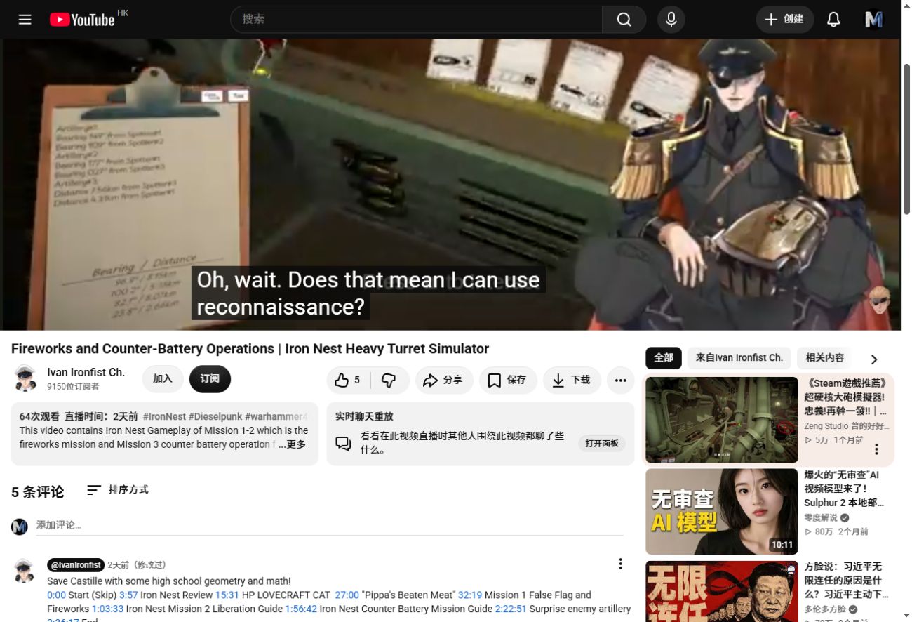Image resolution: width=912 pixels, height=622 pixels.
Task: Open the @IvanIronfist username link
Action: tap(76, 565)
